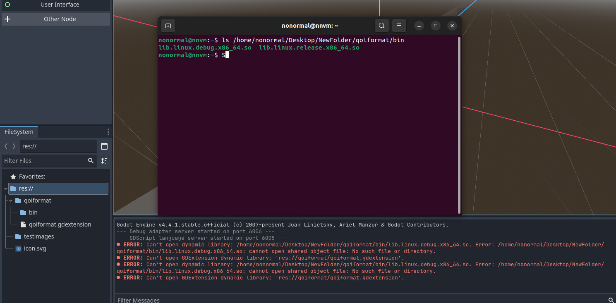
Task: Click the res:// path field
Action: [58, 146]
